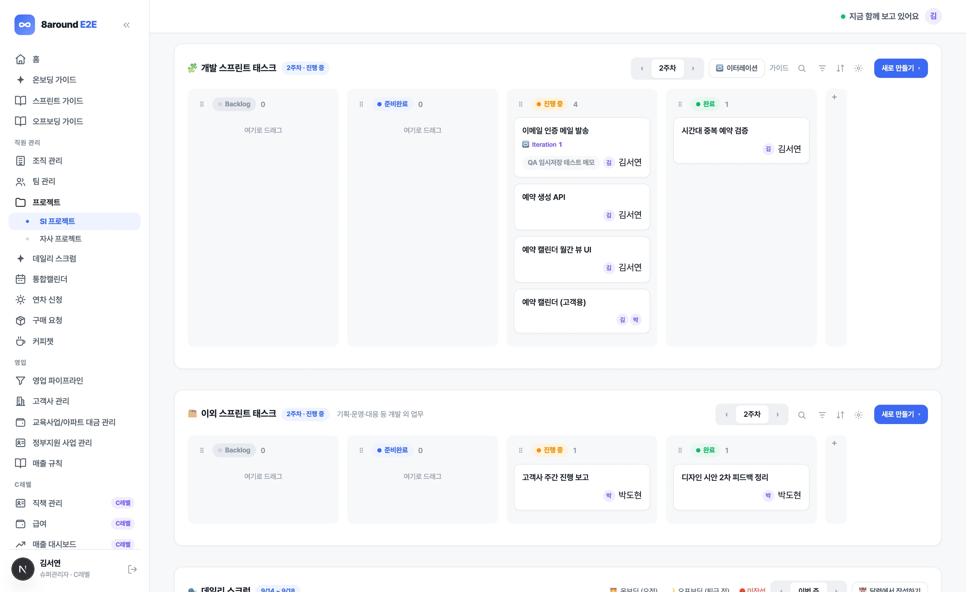Screen dimensions: 966x592
Task: Click the 구매 요청 box icon
Action: (x=21, y=320)
